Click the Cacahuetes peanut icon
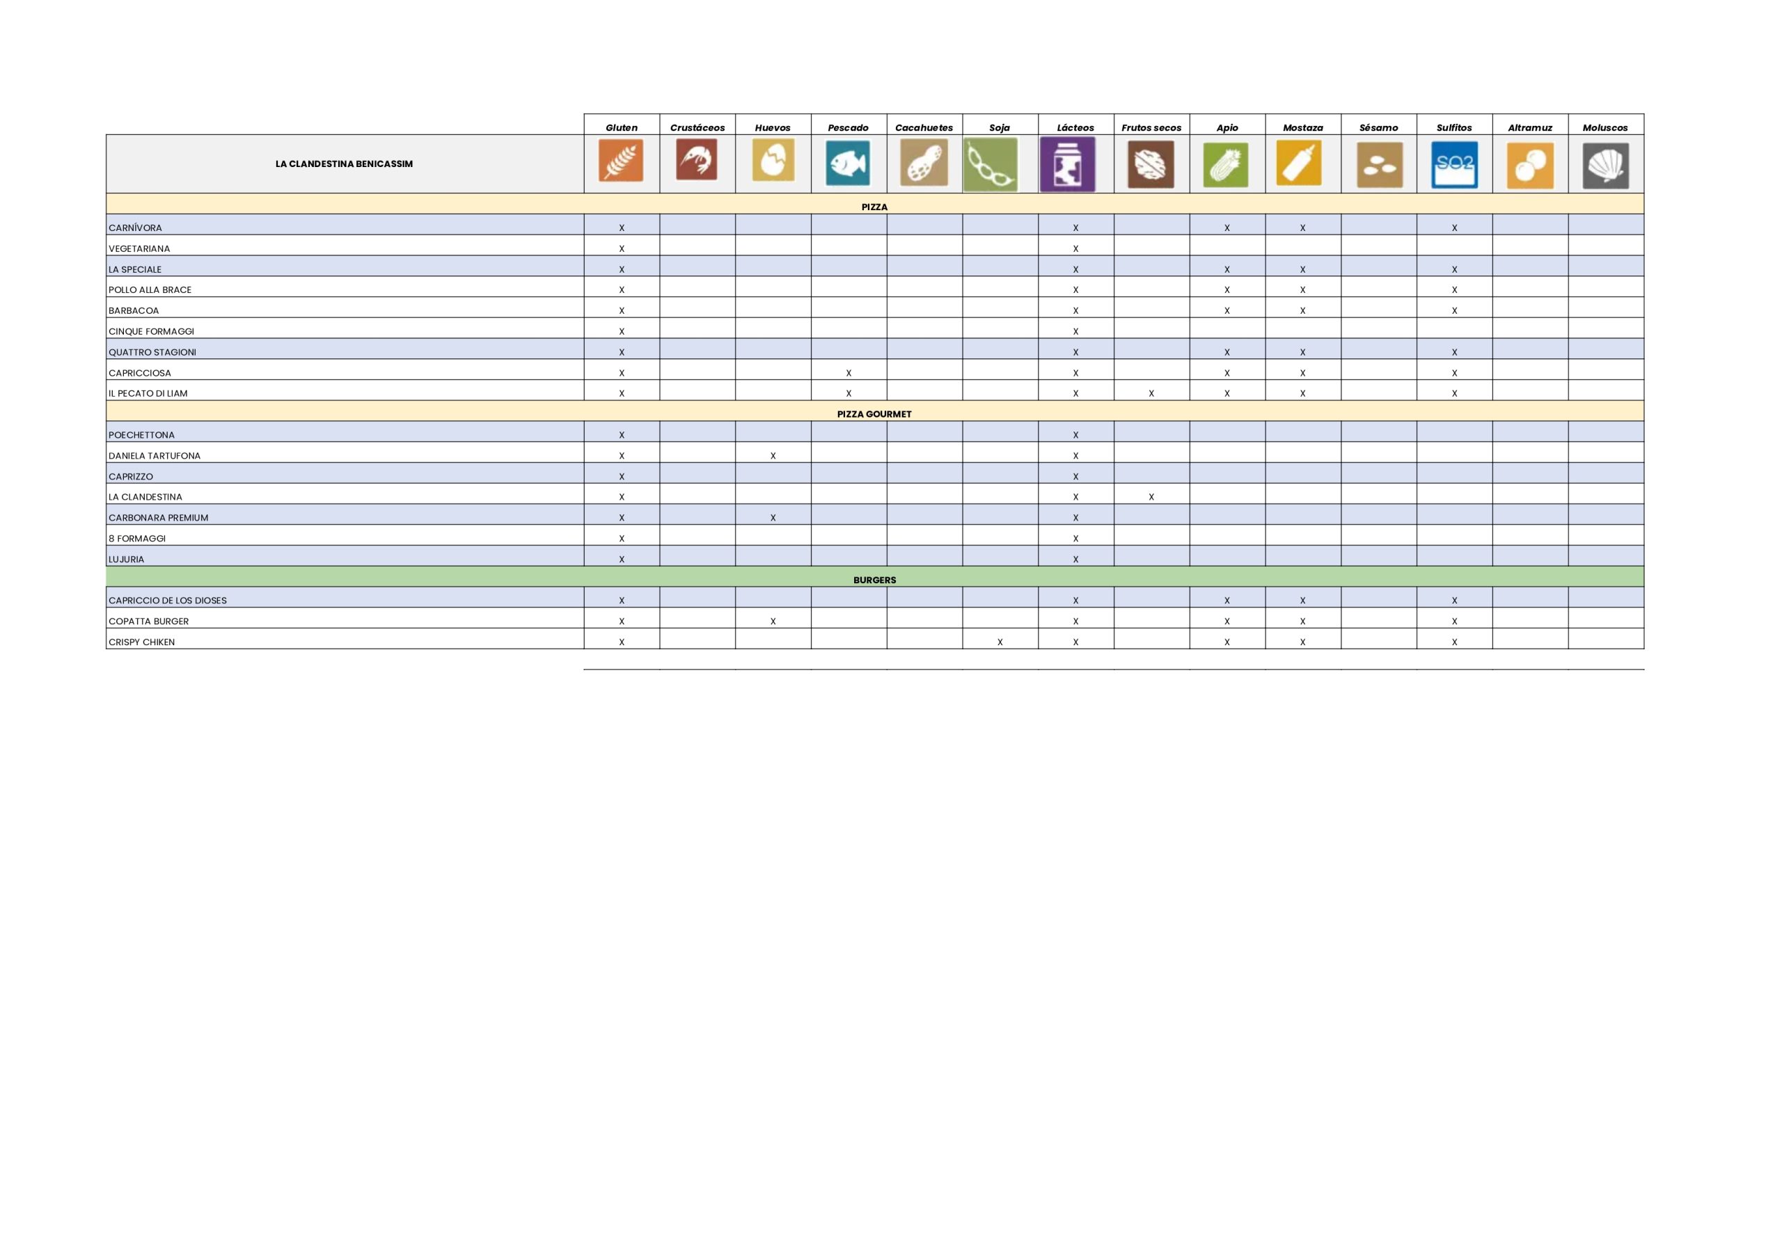 point(924,163)
